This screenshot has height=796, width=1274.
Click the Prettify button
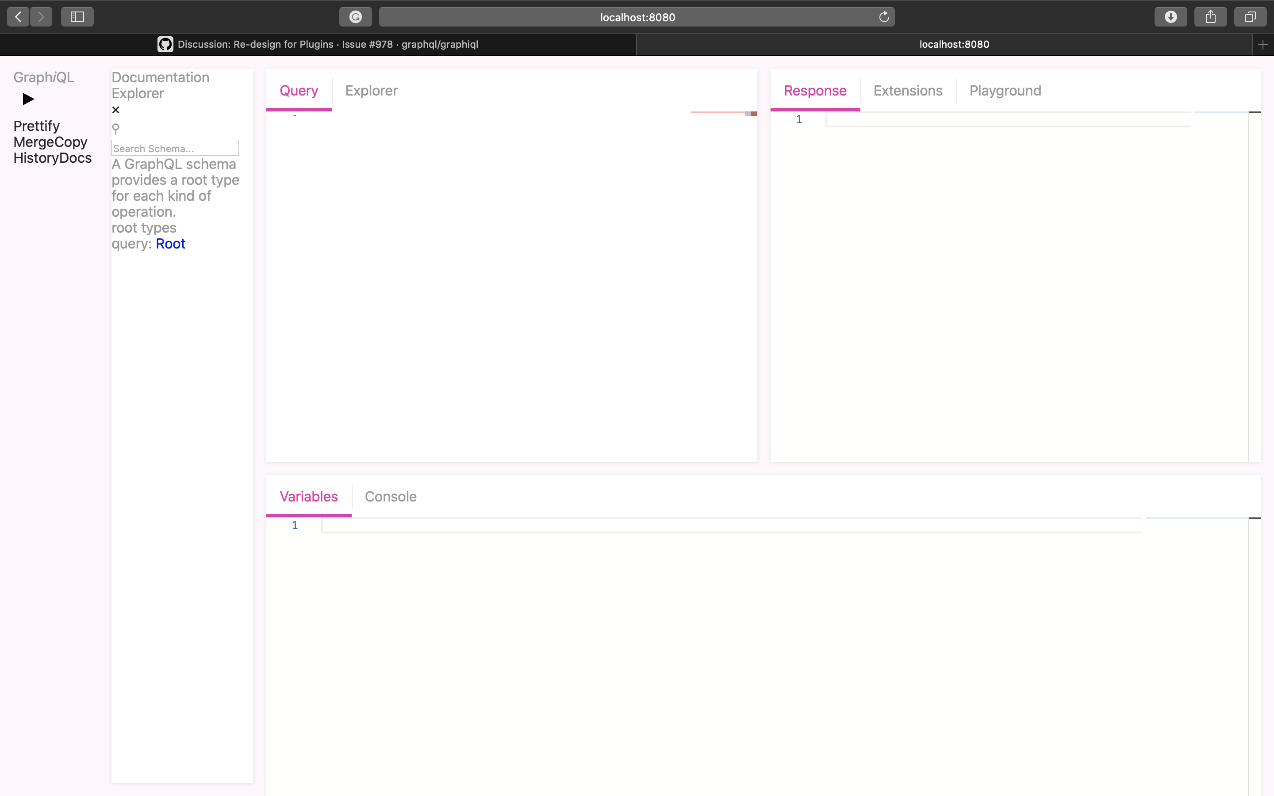36,126
